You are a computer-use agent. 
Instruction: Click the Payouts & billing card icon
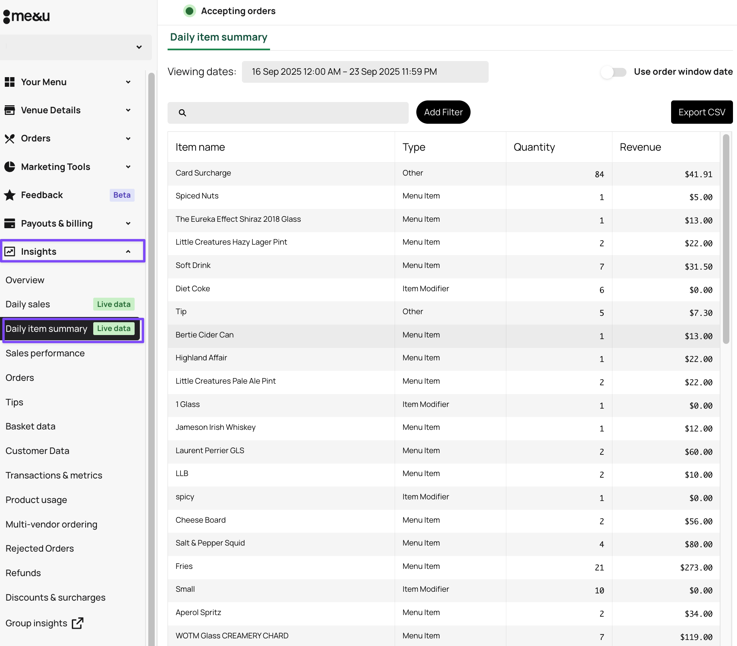coord(10,223)
